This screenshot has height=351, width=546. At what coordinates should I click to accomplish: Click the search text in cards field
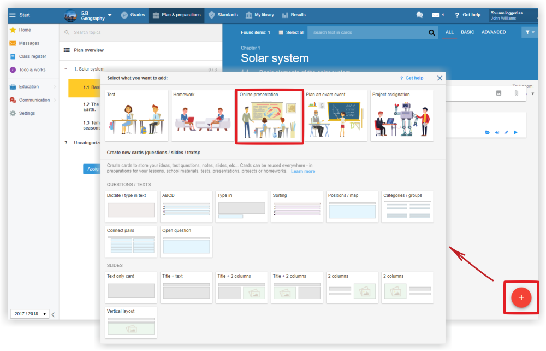click(369, 32)
